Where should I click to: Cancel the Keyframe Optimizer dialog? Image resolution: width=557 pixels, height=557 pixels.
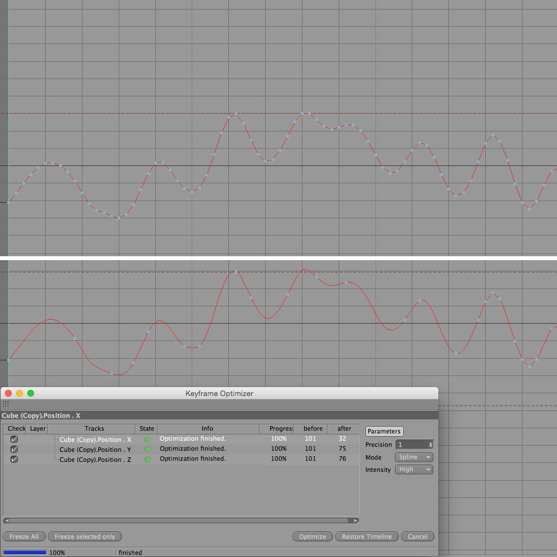point(418,536)
